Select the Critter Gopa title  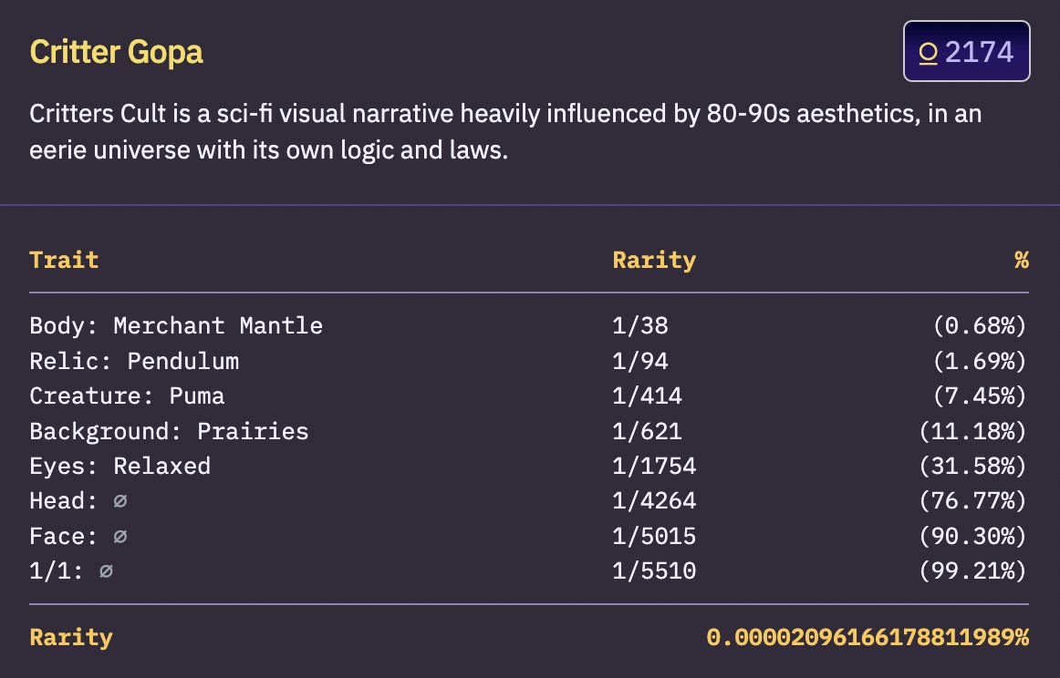[116, 52]
